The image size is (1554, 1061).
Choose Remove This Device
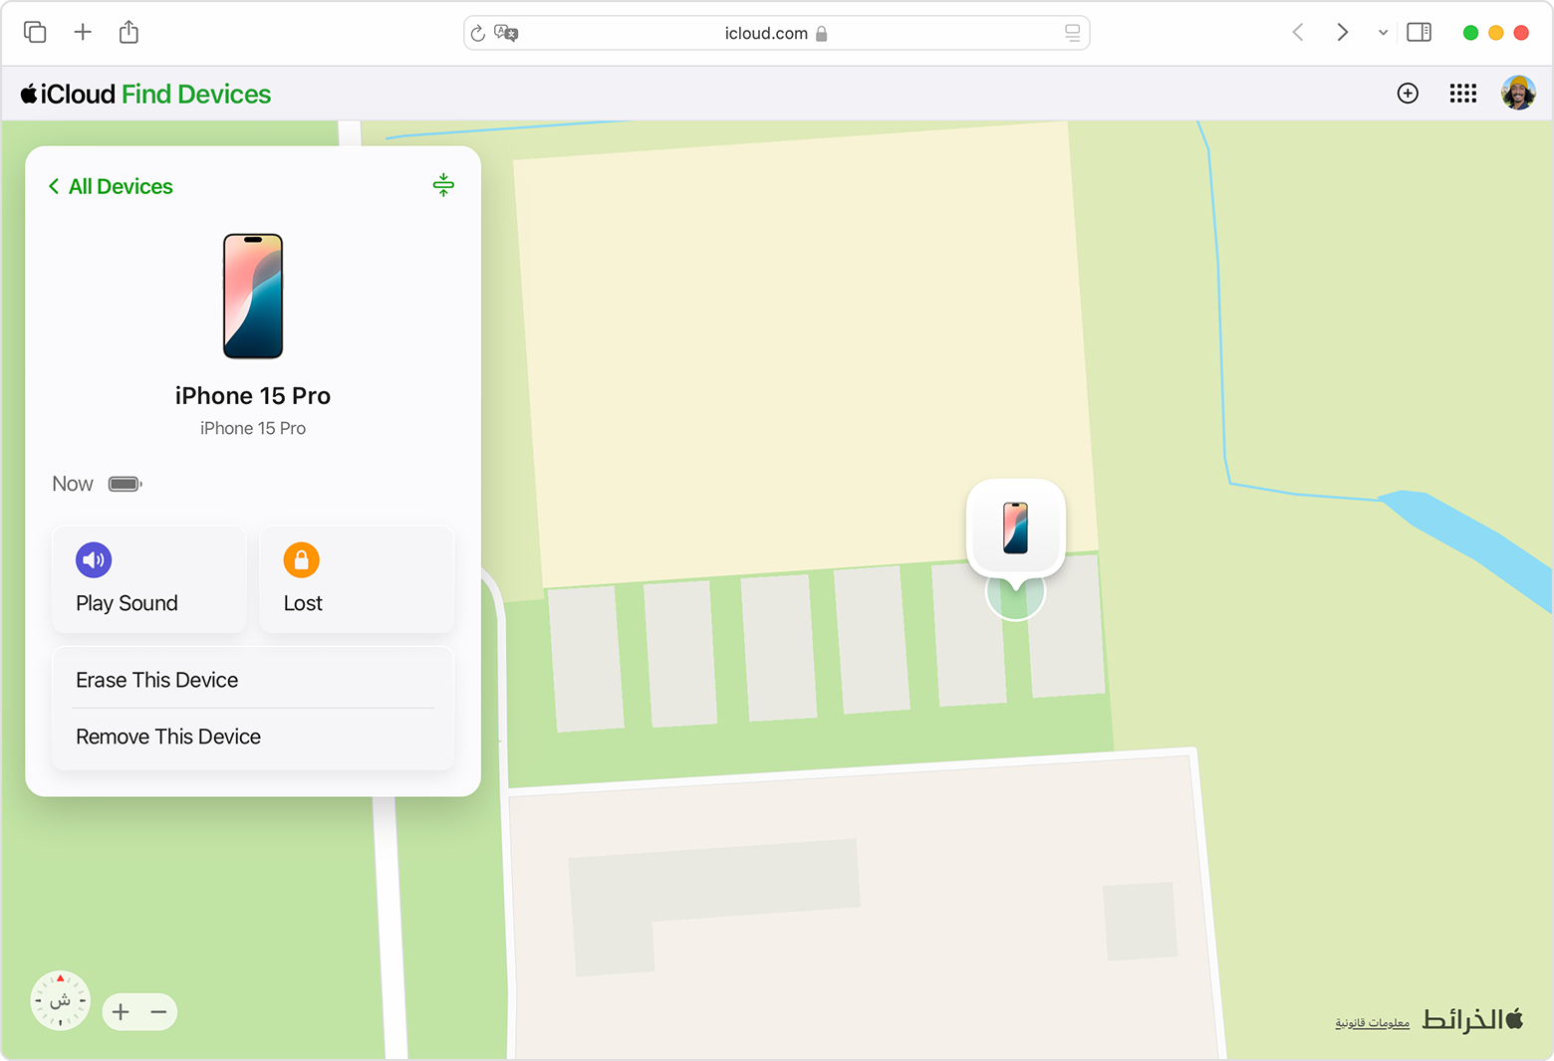tap(253, 737)
